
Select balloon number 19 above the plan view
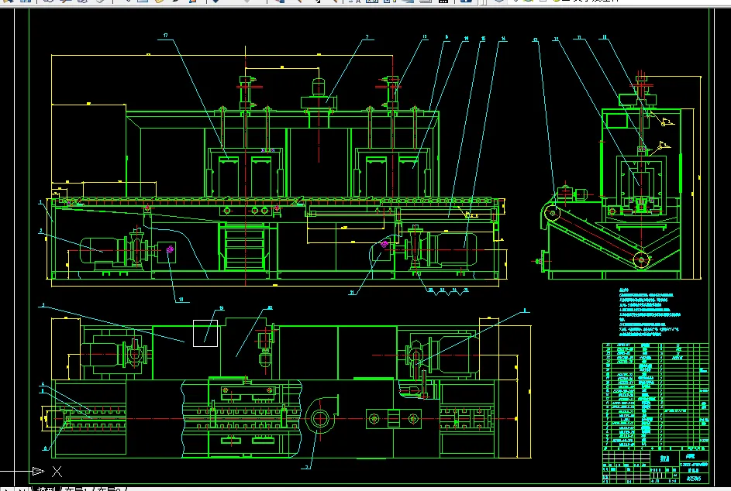click(x=222, y=308)
